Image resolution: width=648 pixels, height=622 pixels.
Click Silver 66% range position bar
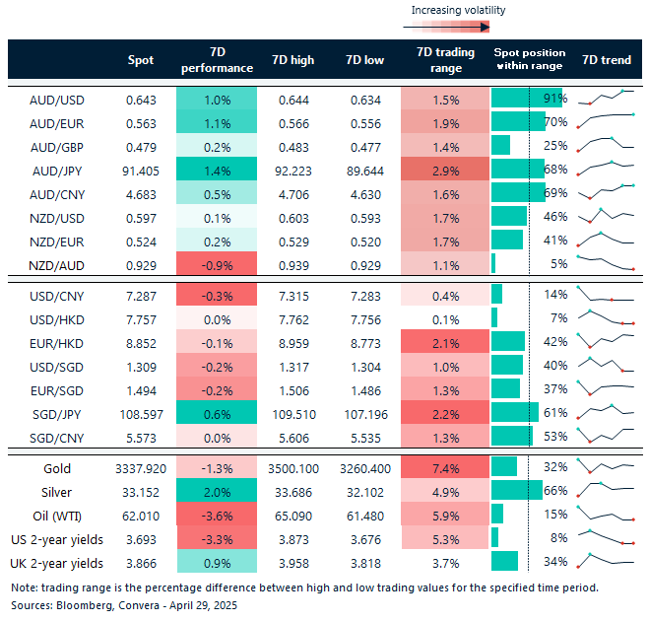coord(517,490)
